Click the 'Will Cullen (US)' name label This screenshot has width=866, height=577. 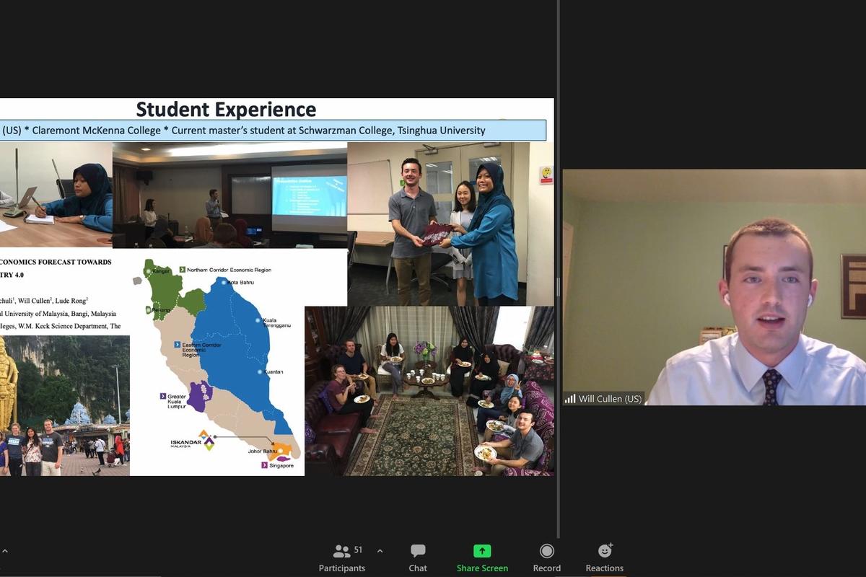(x=610, y=398)
